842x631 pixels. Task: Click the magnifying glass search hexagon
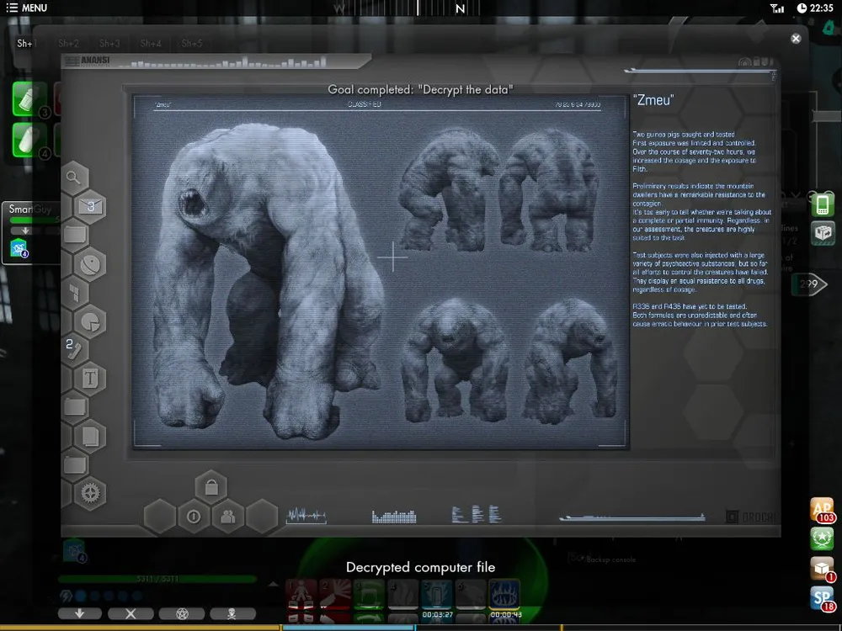pos(75,178)
